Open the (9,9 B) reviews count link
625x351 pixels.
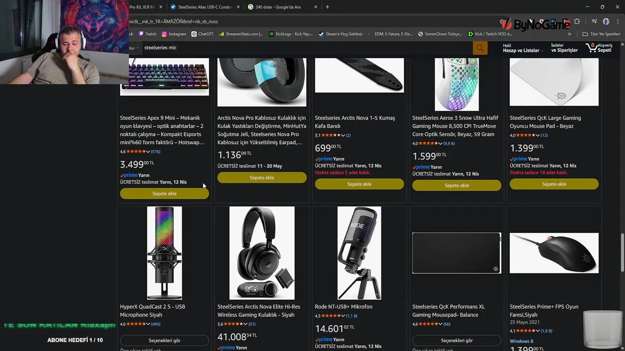[449, 143]
